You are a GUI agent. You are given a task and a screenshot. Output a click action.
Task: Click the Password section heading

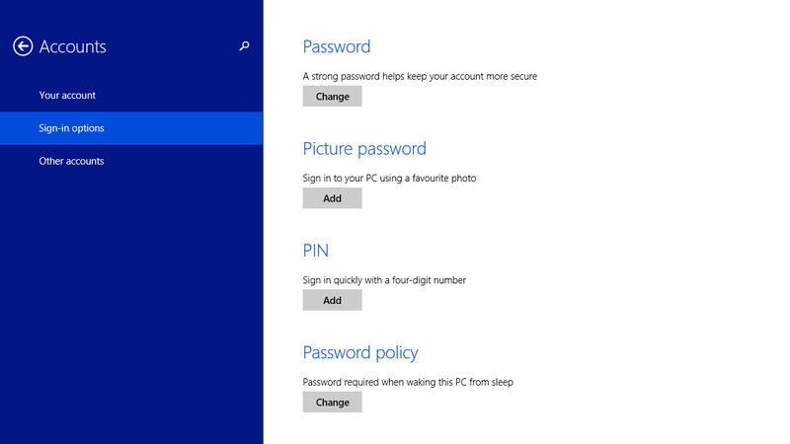click(337, 46)
